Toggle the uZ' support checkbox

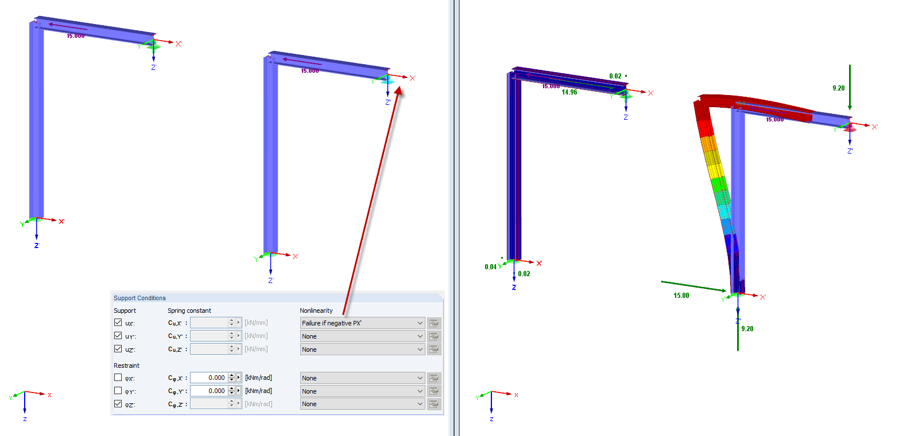click(x=118, y=349)
